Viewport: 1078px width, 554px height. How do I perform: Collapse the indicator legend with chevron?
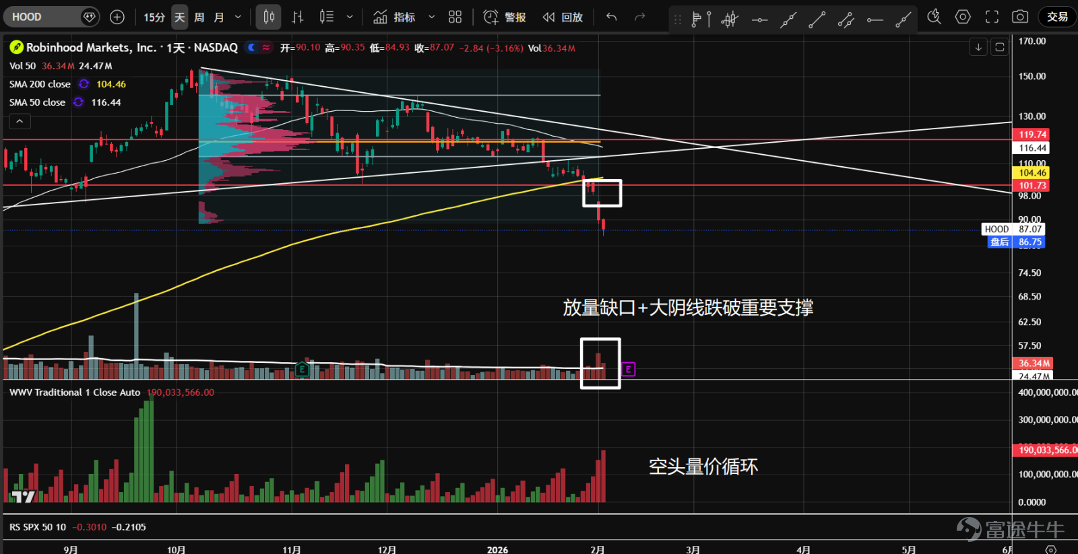[x=20, y=121]
